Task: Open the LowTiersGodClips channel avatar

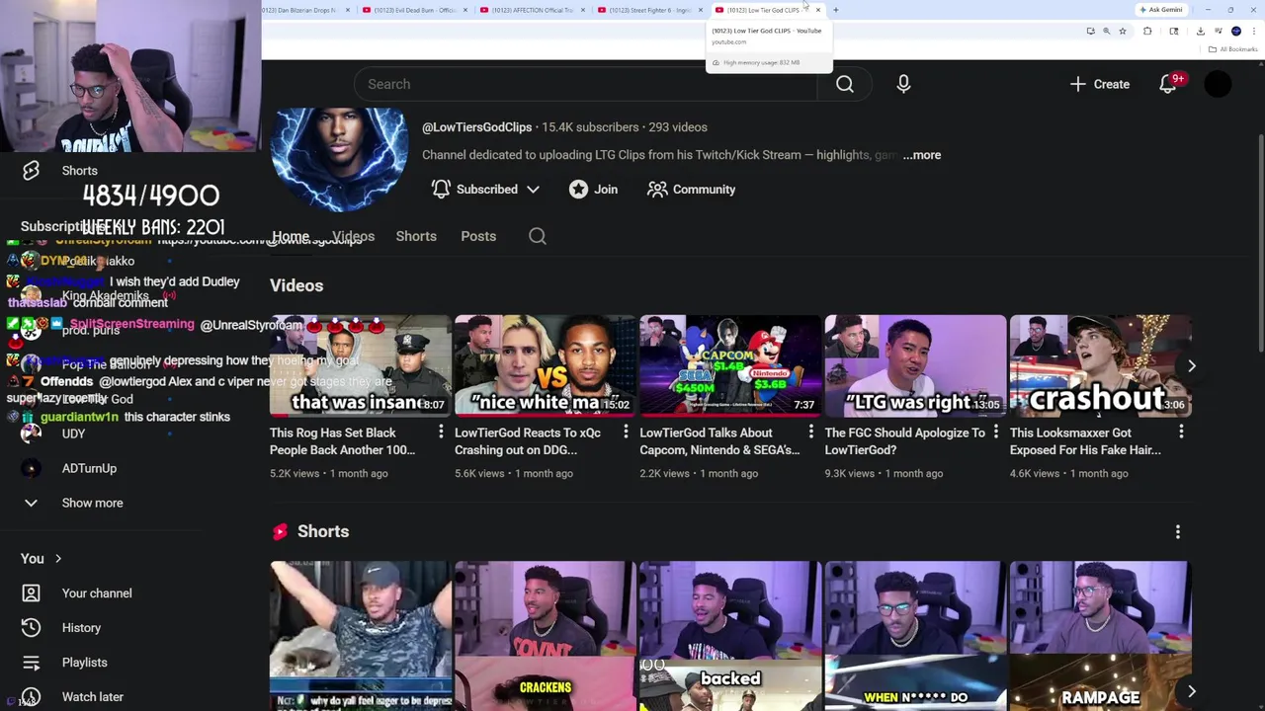Action: [339, 160]
